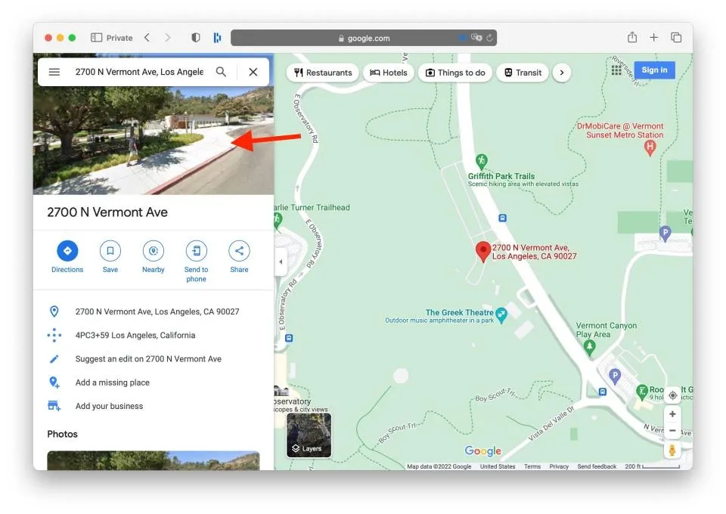726x514 pixels.
Task: Open Google apps grid icon
Action: tap(616, 70)
